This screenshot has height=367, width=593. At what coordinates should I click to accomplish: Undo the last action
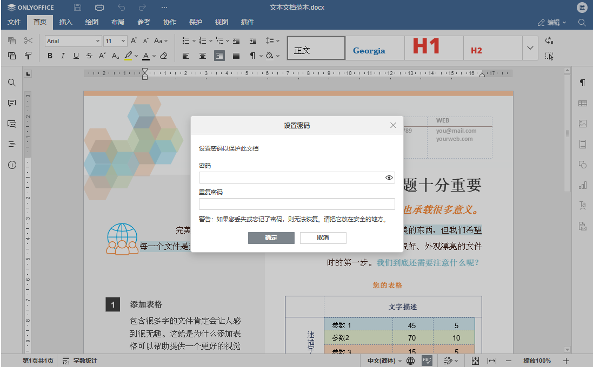tap(122, 7)
